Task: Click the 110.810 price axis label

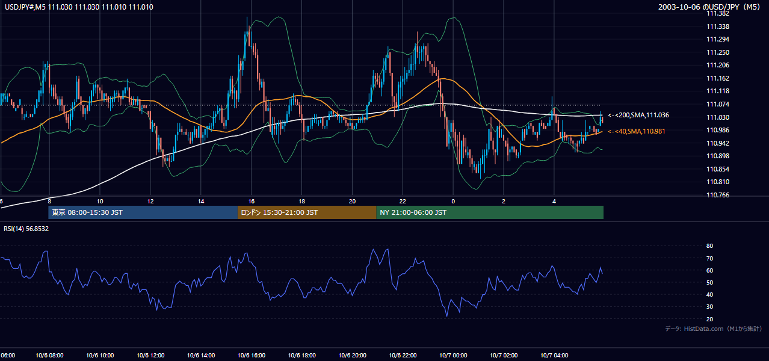Action: 718,182
